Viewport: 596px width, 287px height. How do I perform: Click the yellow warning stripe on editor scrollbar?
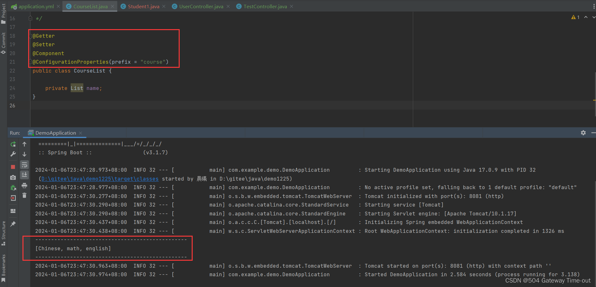coord(594,100)
